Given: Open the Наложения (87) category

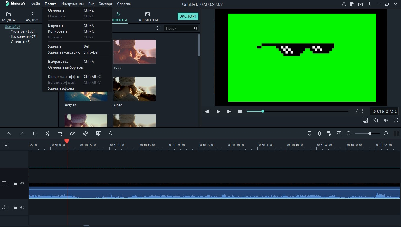Looking at the screenshot, I should 23,36.
